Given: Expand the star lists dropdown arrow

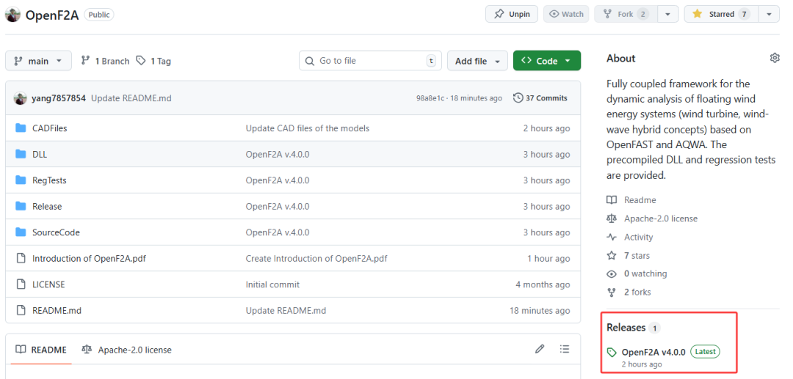Looking at the screenshot, I should coord(769,14).
